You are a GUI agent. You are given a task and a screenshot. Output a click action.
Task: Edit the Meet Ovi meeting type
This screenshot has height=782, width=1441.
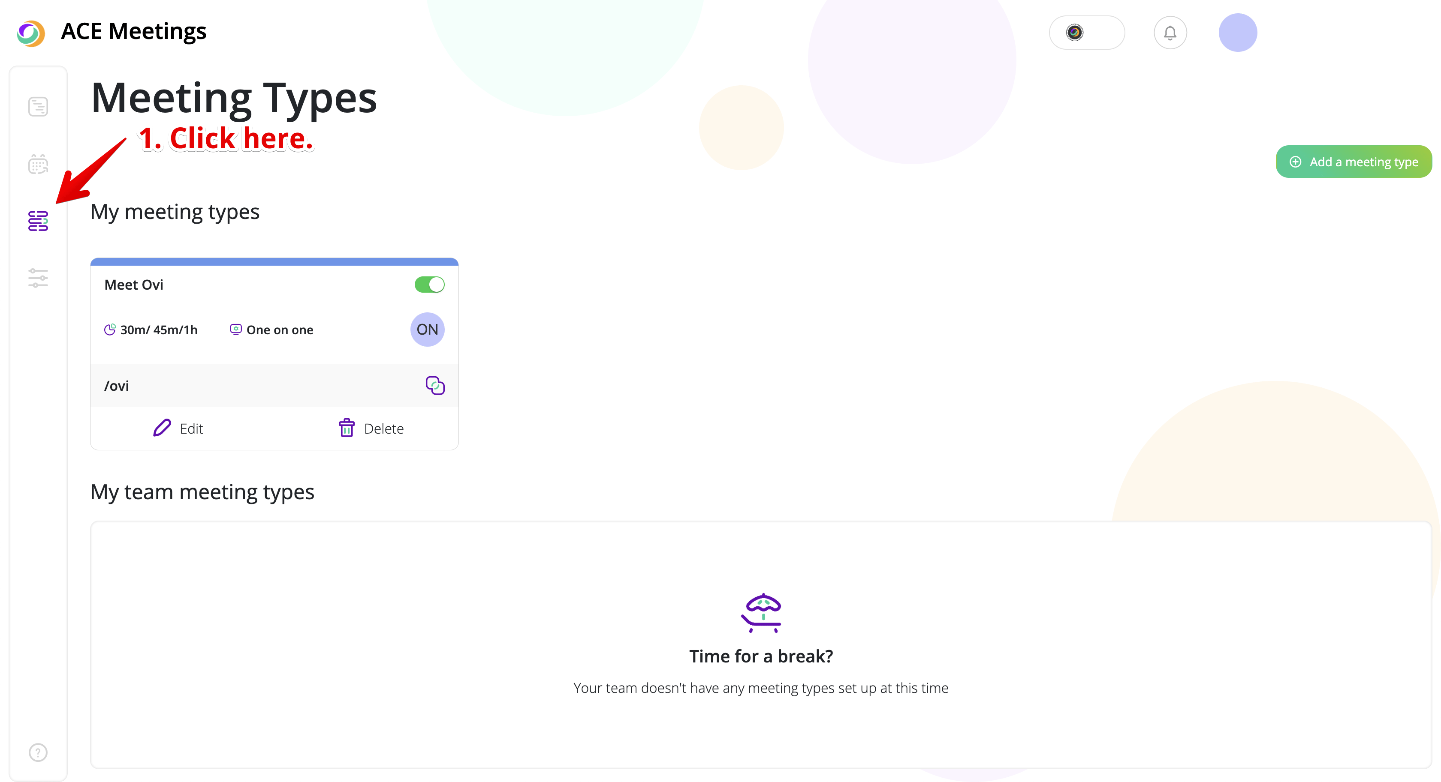[x=178, y=428]
